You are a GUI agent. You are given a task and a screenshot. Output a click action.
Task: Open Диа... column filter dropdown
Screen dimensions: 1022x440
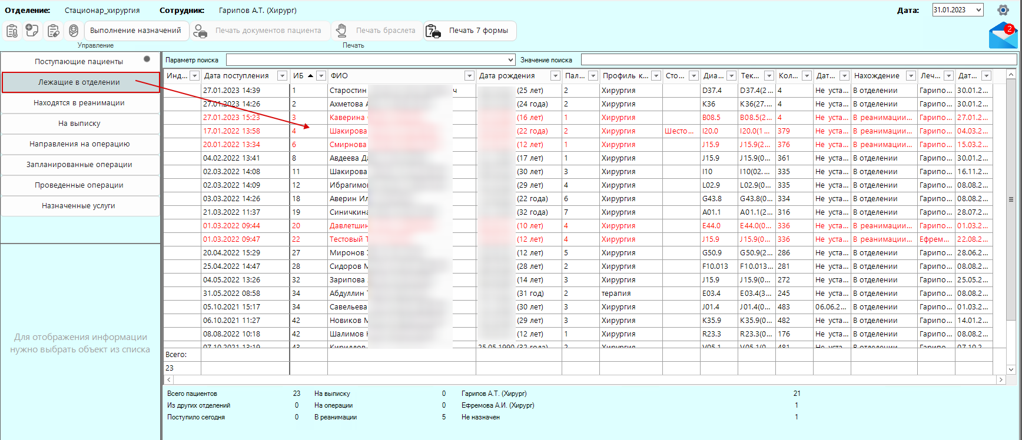point(731,76)
